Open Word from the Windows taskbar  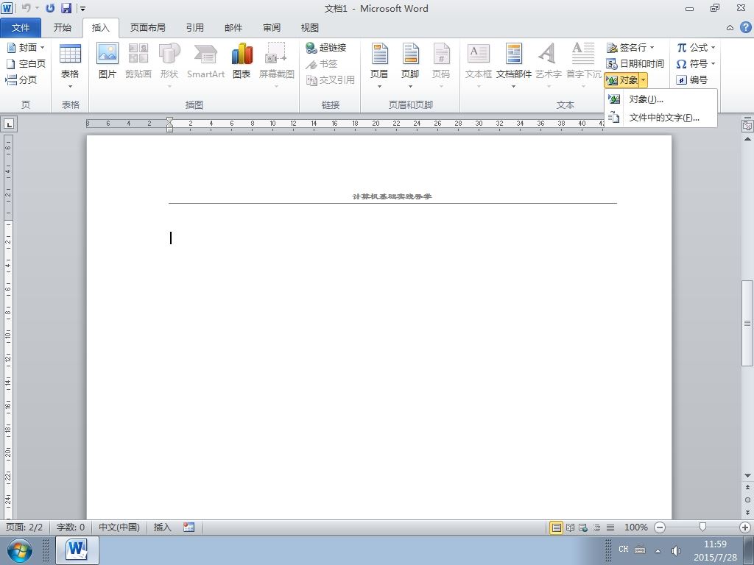click(x=77, y=550)
